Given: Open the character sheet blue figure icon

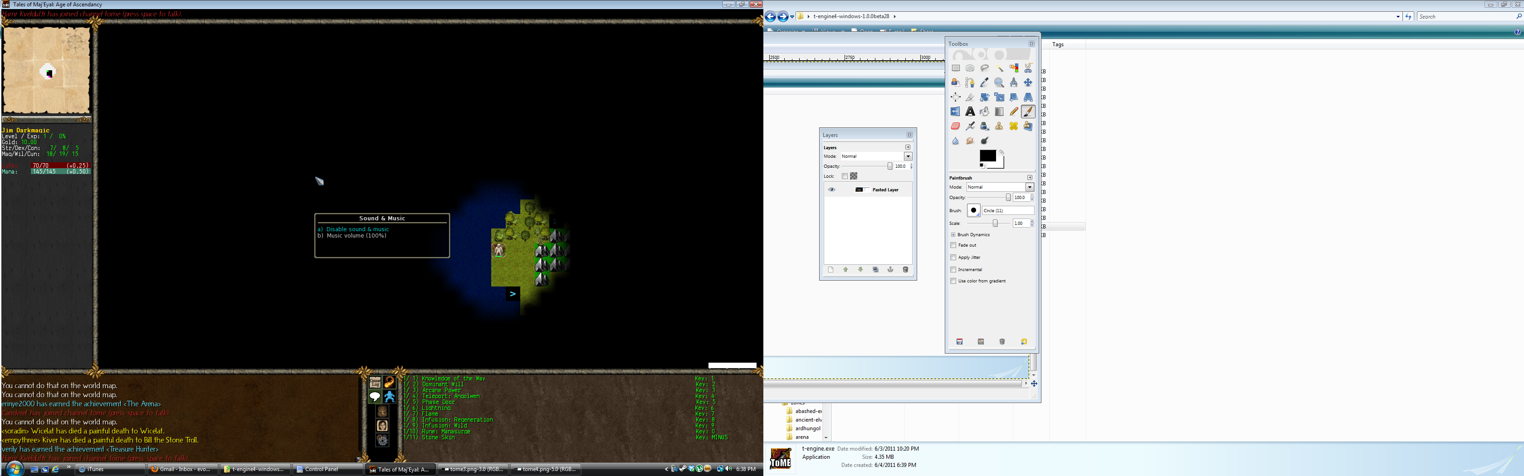Looking at the screenshot, I should (x=389, y=396).
